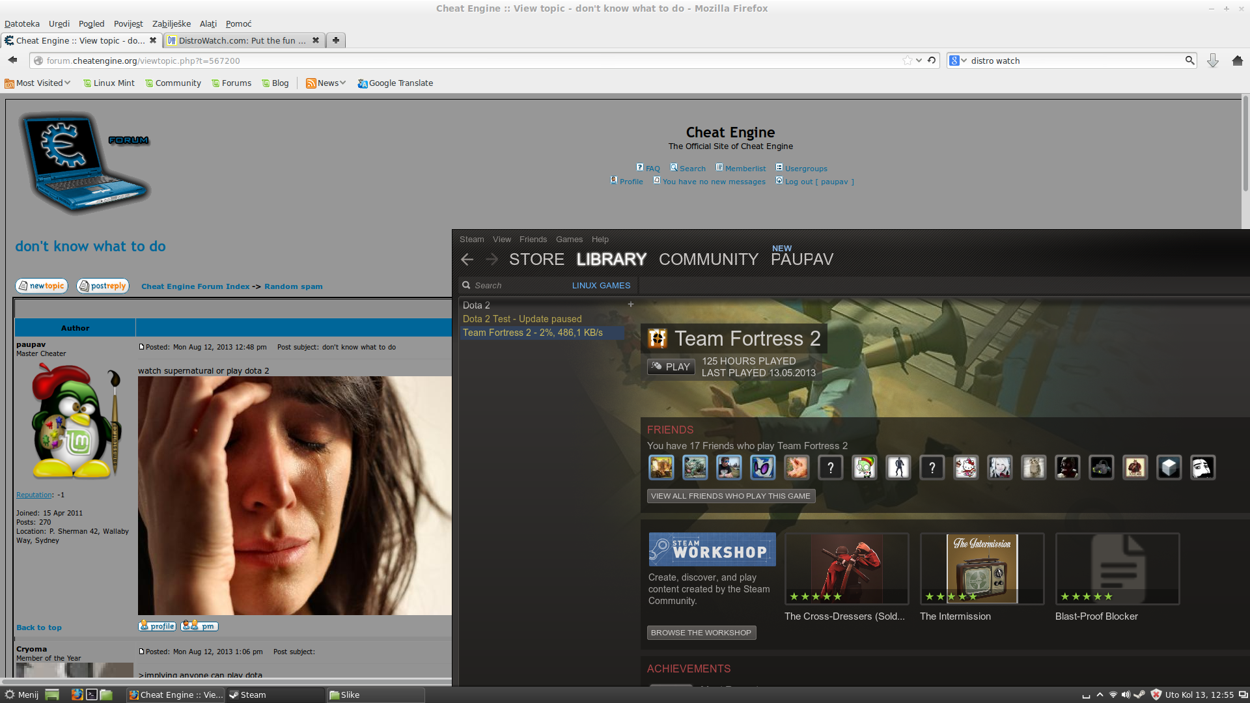Screen dimensions: 1250x703
Task: Click the Back to top link
Action: pyautogui.click(x=39, y=627)
